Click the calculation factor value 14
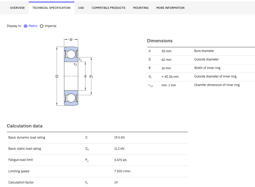 116,182
